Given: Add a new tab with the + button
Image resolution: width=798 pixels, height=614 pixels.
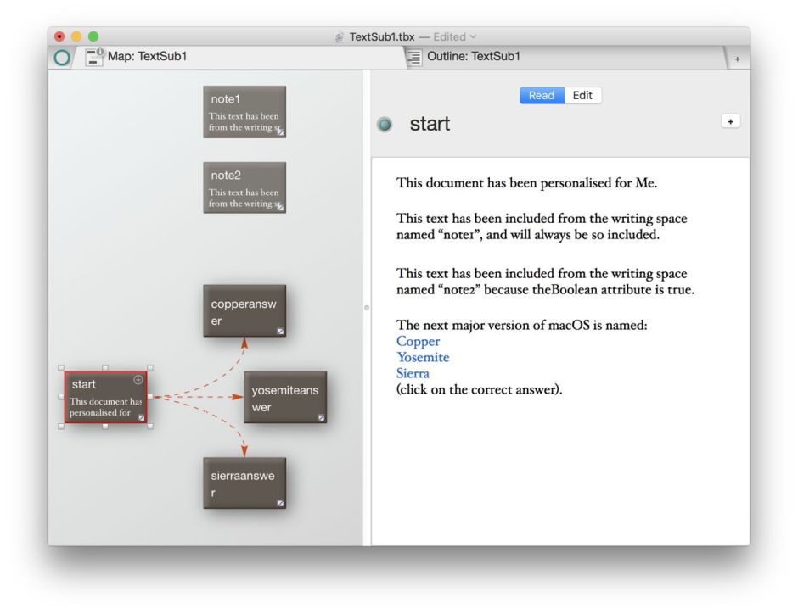Looking at the screenshot, I should tap(737, 59).
